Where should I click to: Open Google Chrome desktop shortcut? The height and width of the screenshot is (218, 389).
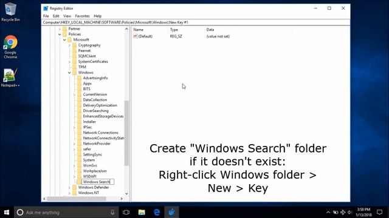tap(10, 47)
